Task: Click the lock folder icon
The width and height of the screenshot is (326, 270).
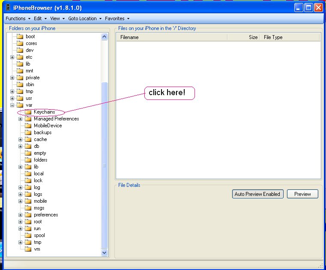Action: coord(28,181)
